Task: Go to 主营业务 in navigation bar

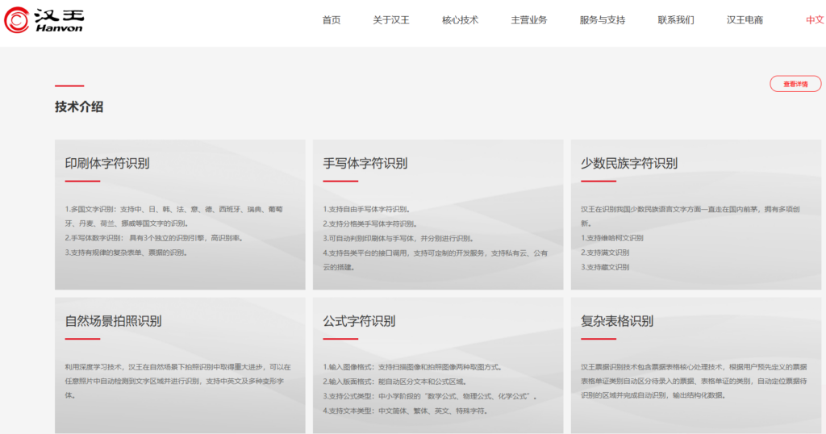Action: [529, 20]
